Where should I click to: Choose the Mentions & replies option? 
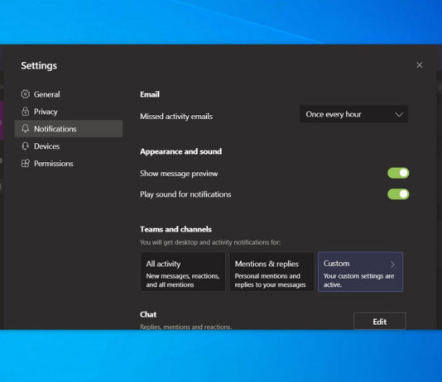click(271, 272)
